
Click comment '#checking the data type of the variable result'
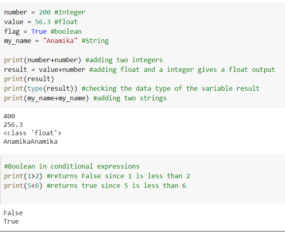(171, 89)
